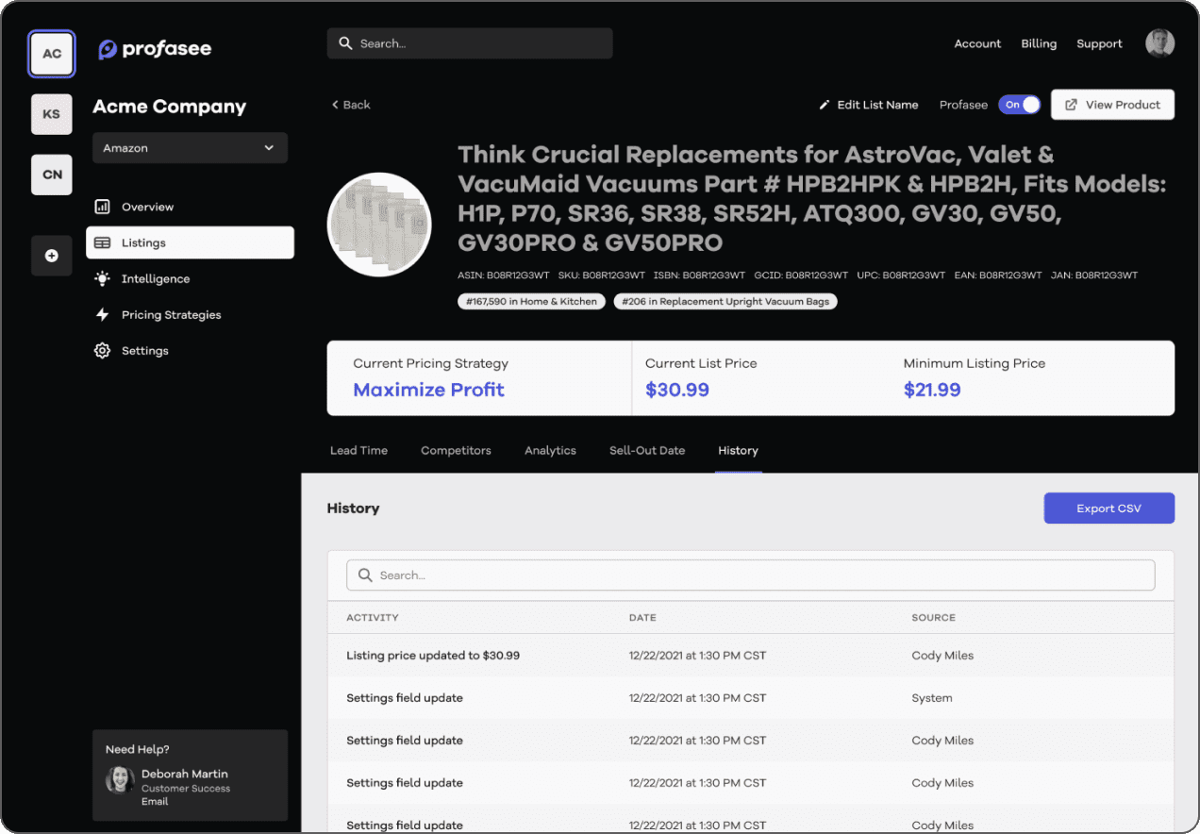Open the Overview menu item
Screen dimensions: 1200x834
click(x=190, y=207)
